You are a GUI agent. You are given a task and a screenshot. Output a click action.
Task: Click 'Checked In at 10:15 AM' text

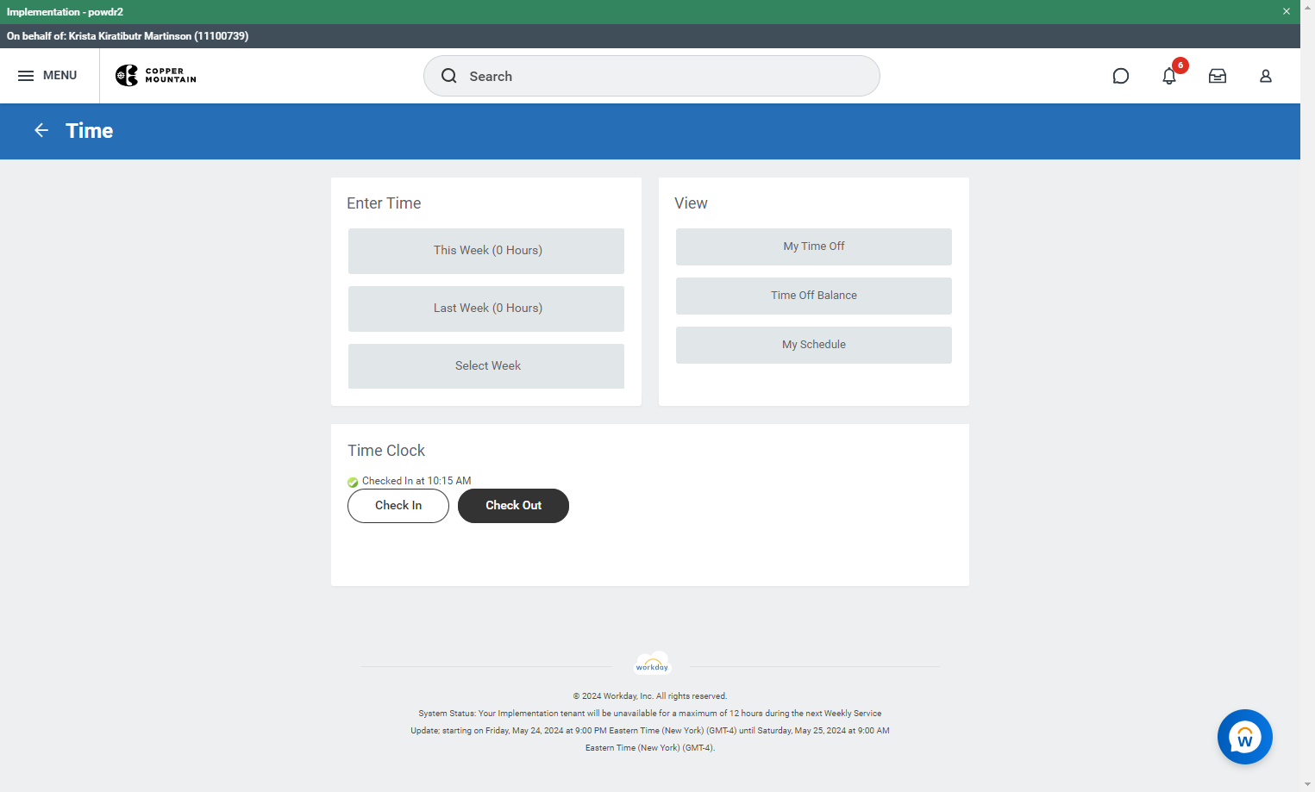click(x=416, y=481)
